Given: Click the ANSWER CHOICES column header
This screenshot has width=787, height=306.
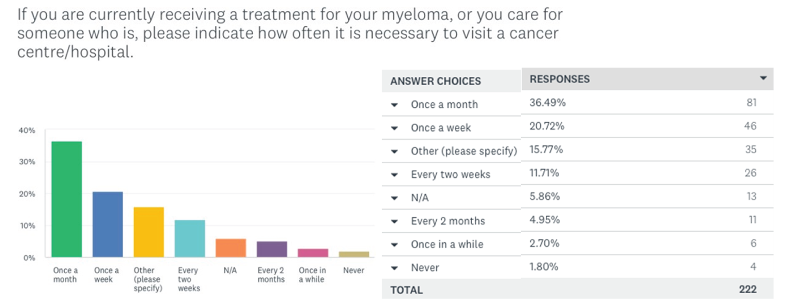Looking at the screenshot, I should (x=435, y=81).
